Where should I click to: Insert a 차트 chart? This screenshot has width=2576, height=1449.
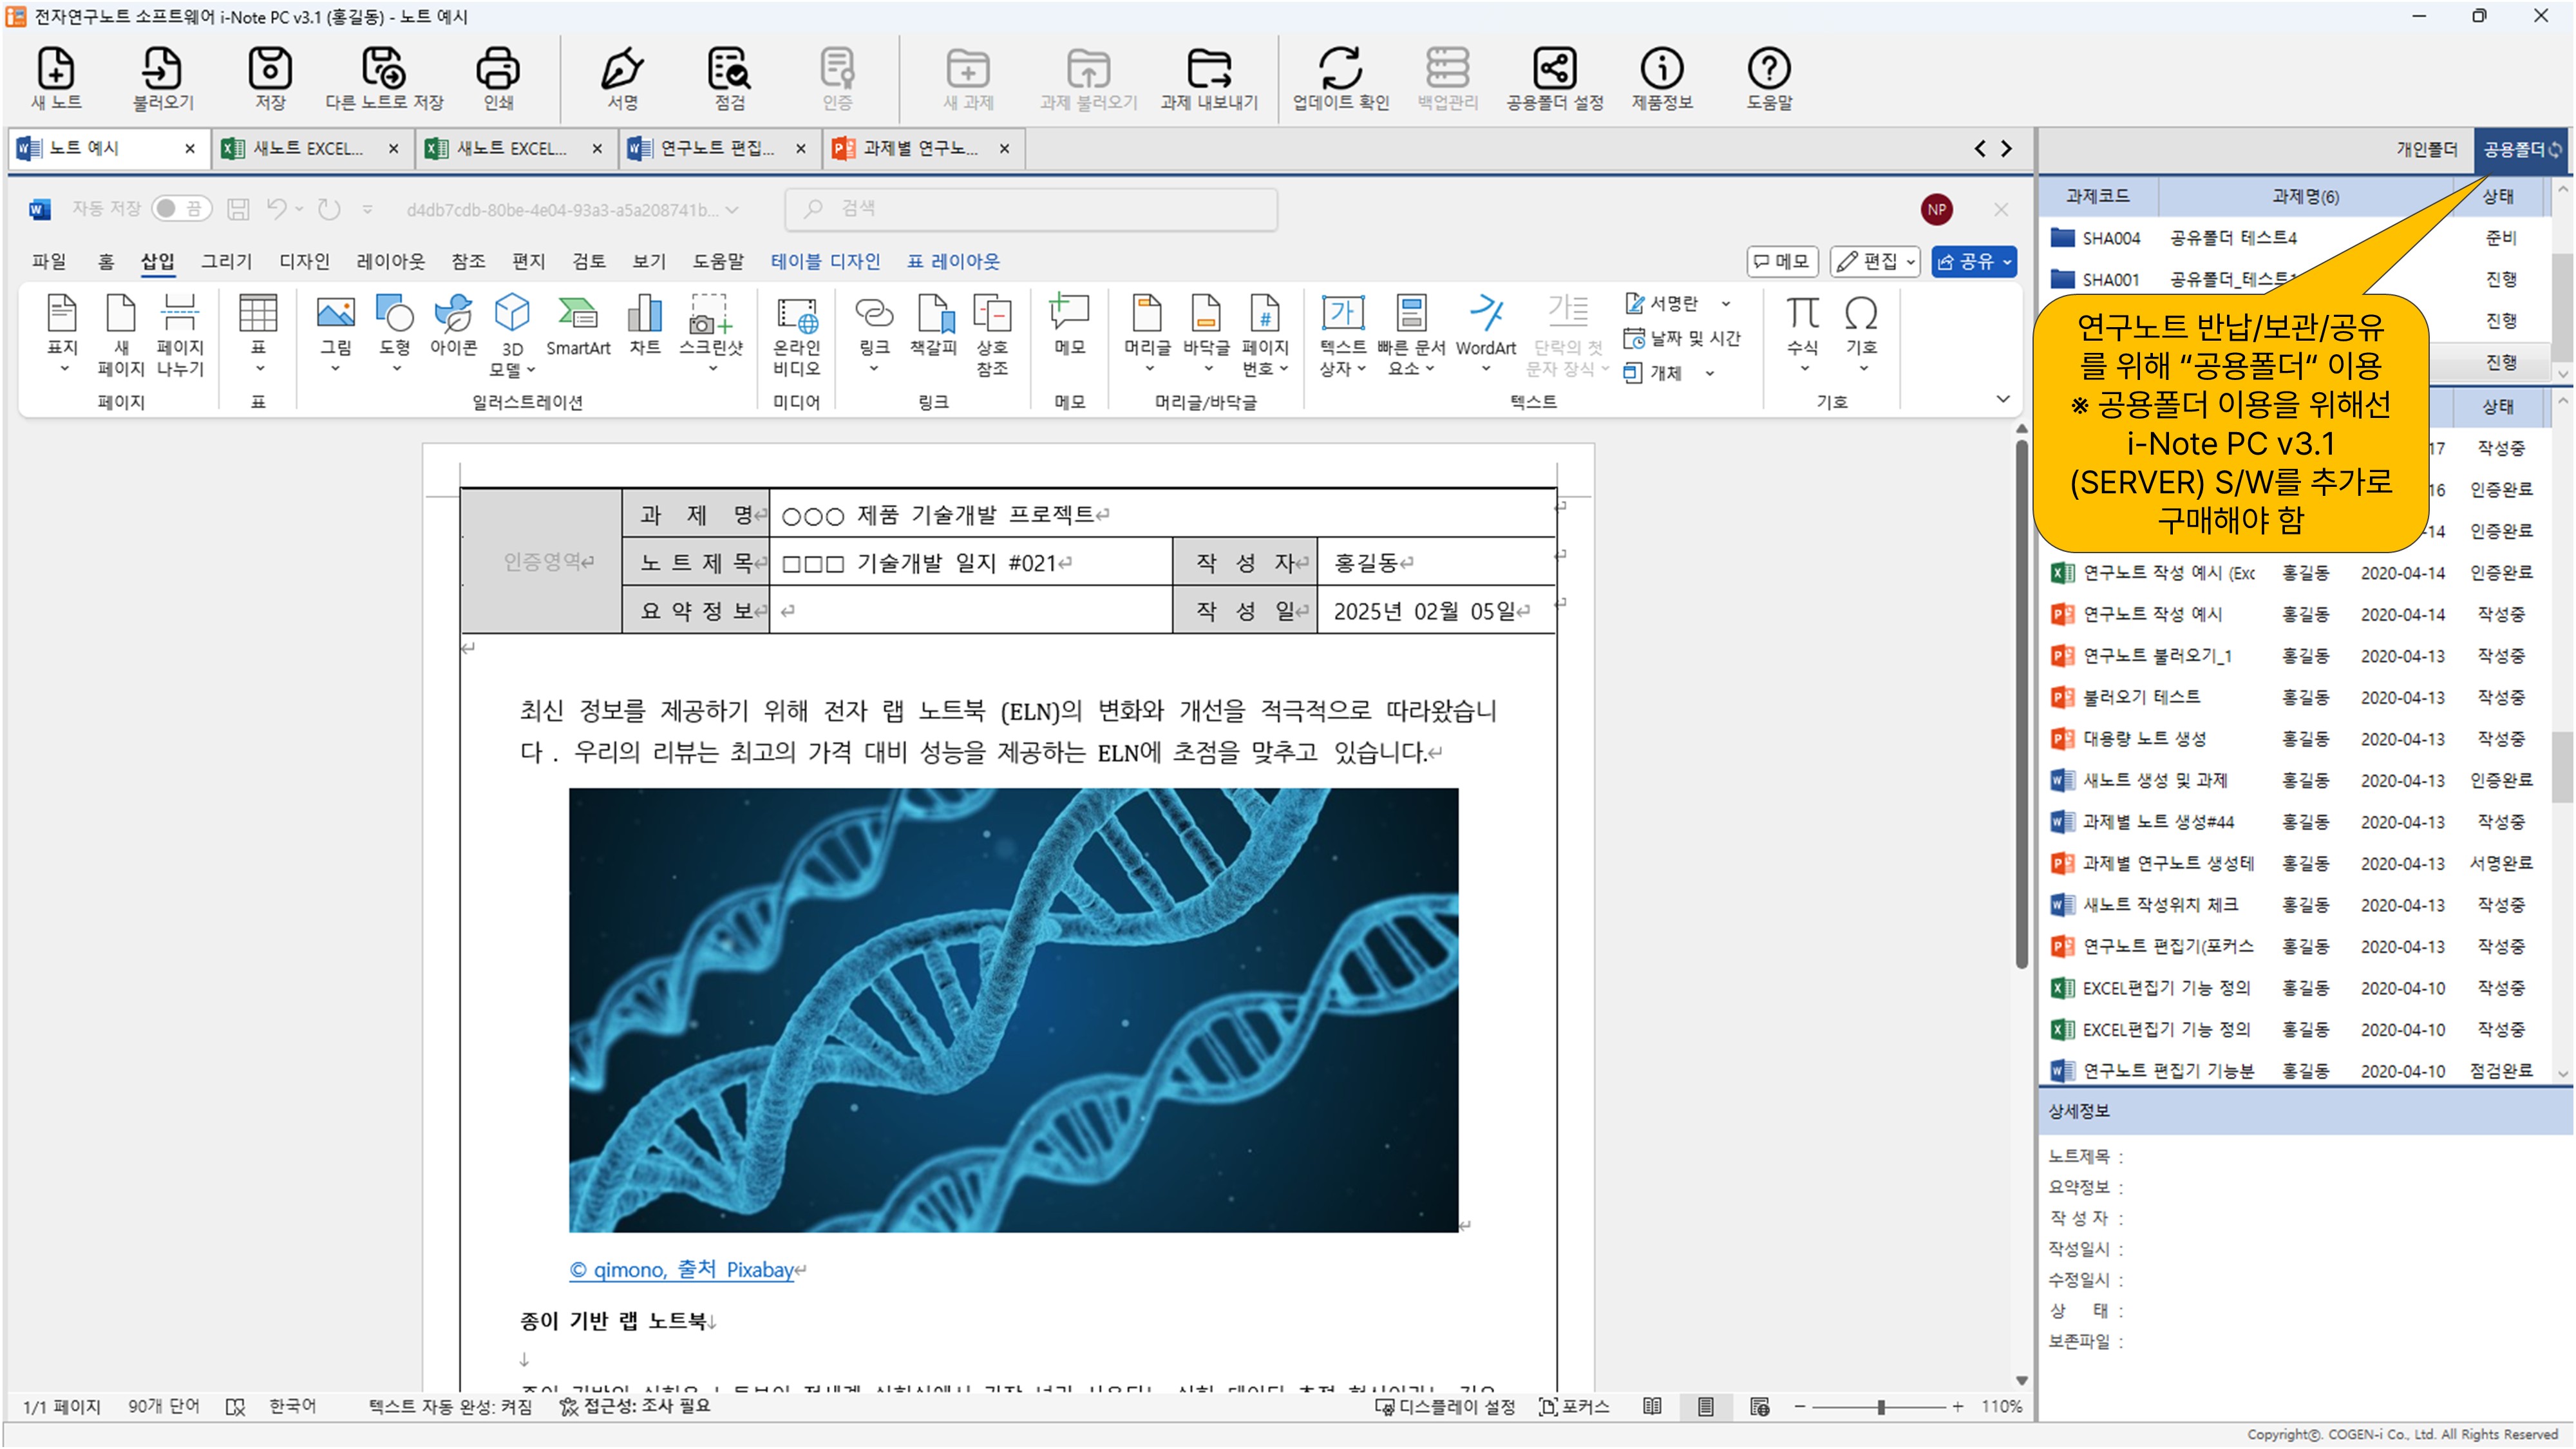(x=644, y=326)
